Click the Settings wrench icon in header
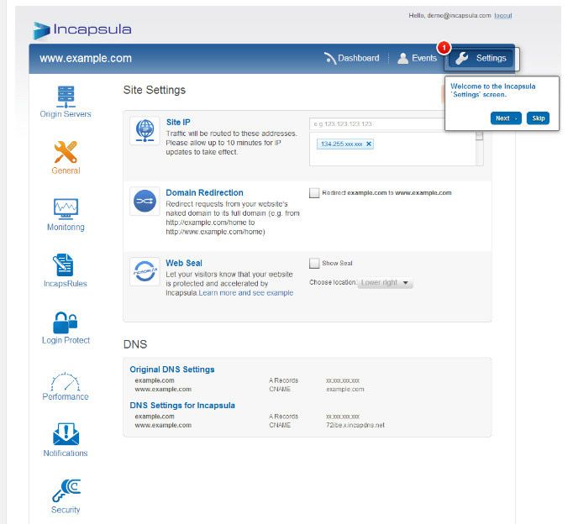 pyautogui.click(x=462, y=58)
